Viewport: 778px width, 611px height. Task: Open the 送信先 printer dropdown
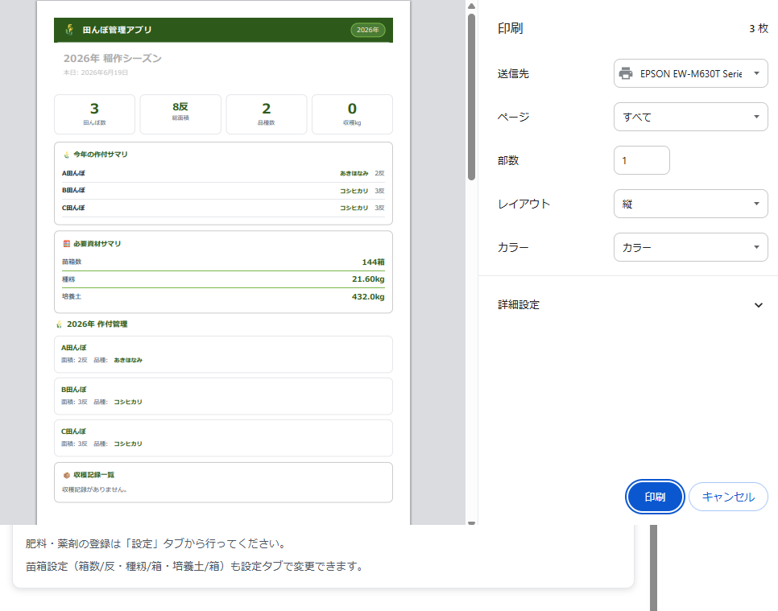point(691,73)
